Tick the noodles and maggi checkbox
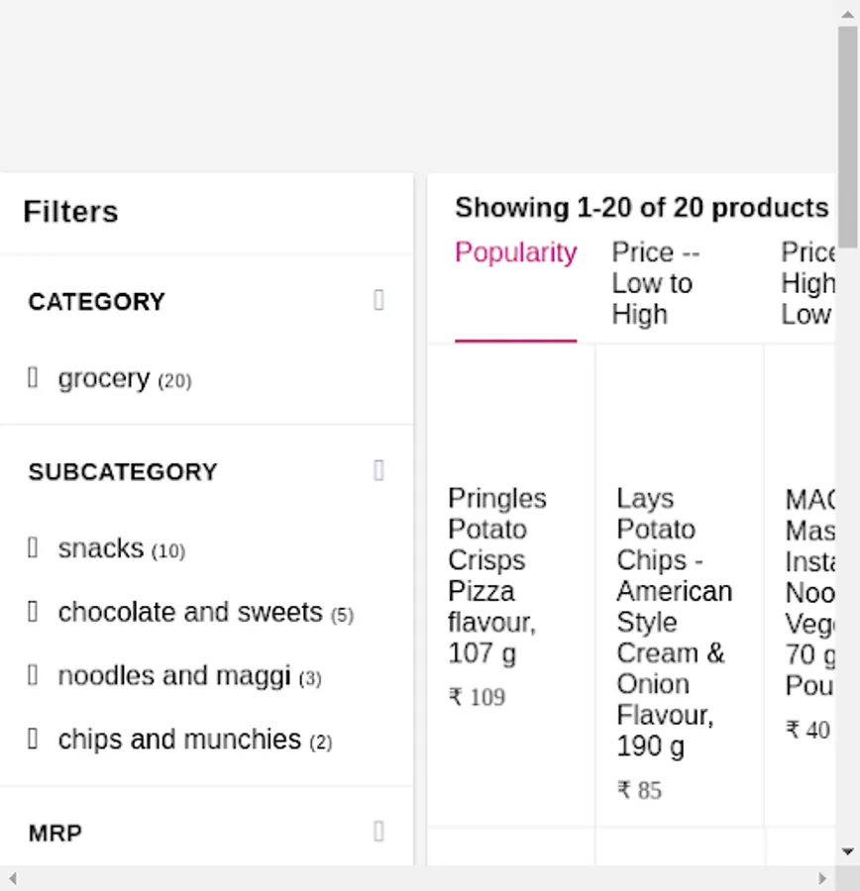This screenshot has width=860, height=891. click(x=33, y=676)
